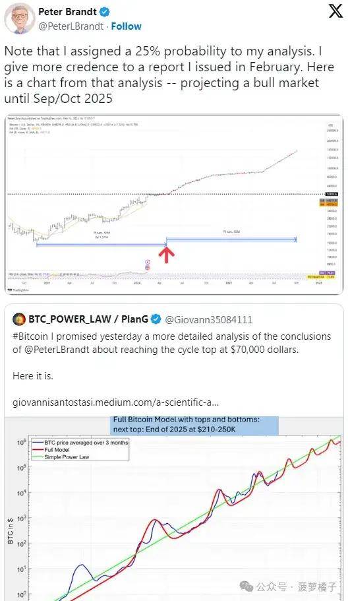Click the red arrow marker on chart
The height and width of the screenshot is (601, 348).
pyautogui.click(x=167, y=255)
